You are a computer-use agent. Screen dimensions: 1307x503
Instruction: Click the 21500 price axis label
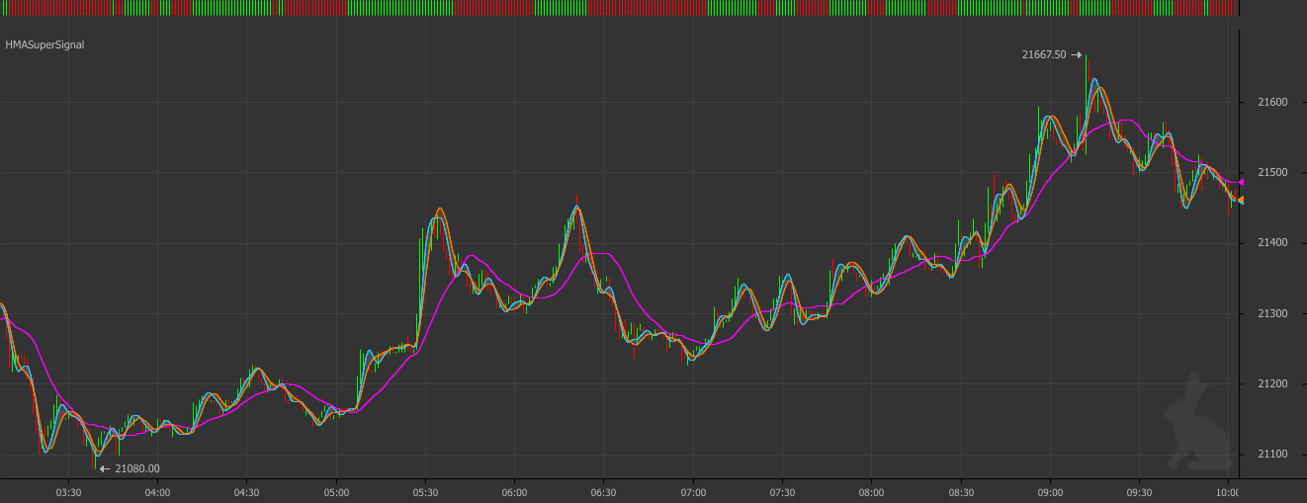tap(1272, 173)
